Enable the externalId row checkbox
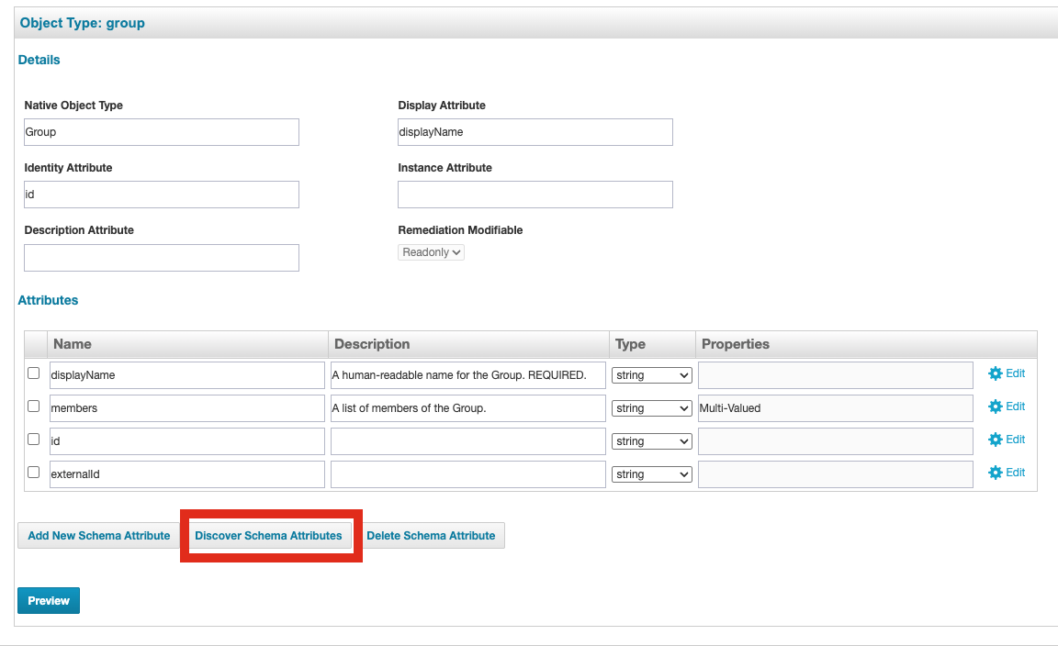Image resolution: width=1058 pixels, height=646 pixels. [x=33, y=473]
